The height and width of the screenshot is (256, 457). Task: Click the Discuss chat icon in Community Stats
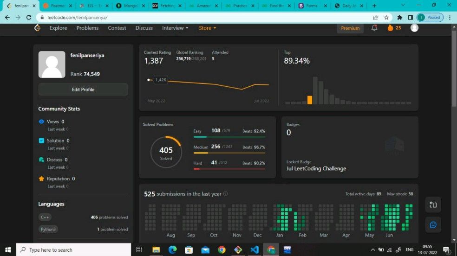[41, 160]
